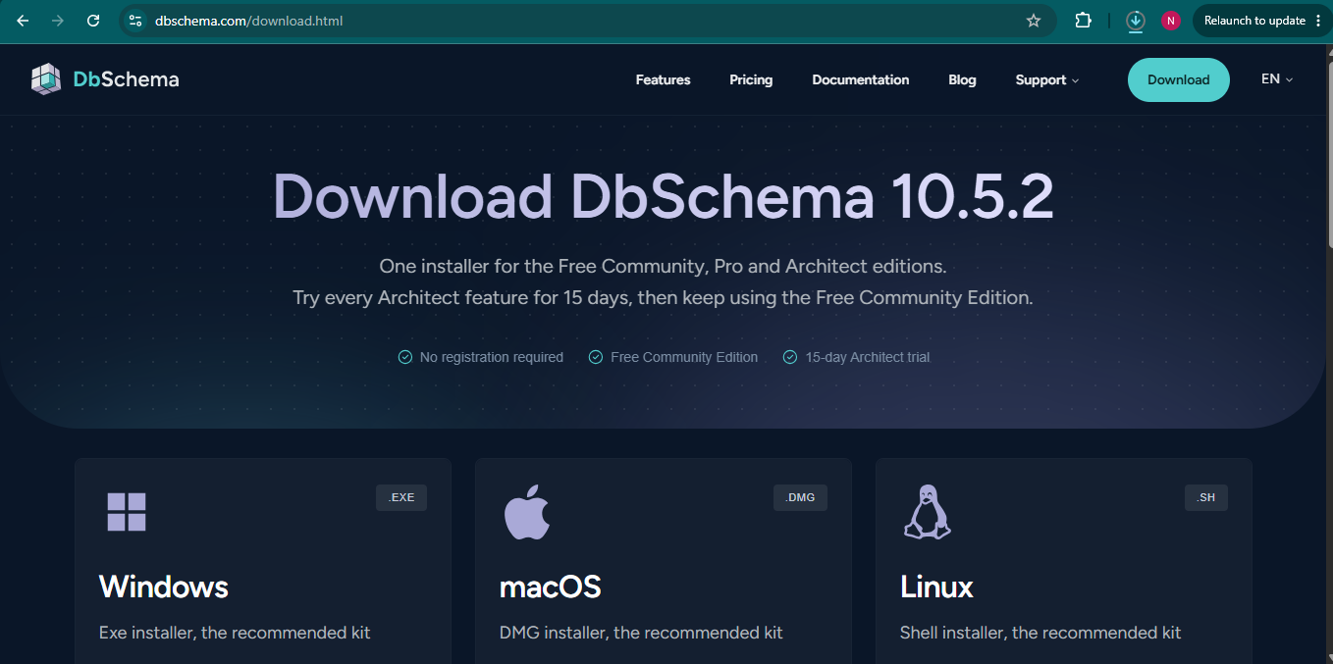Click the browser back arrow
This screenshot has width=1333, height=664.
23,21
